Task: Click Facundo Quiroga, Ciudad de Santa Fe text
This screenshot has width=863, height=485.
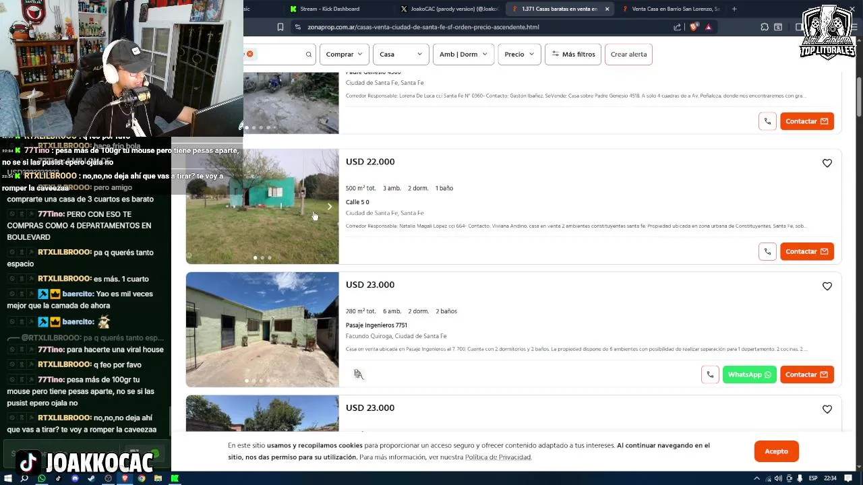Action: [x=396, y=336]
